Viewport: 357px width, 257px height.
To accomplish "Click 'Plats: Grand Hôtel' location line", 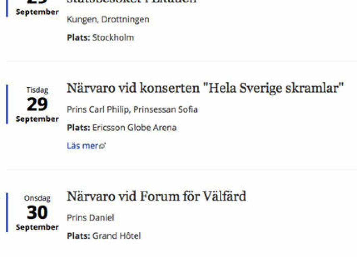I will pyautogui.click(x=104, y=236).
